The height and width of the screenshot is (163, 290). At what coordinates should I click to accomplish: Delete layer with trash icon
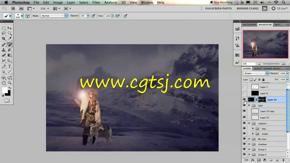pos(283,160)
